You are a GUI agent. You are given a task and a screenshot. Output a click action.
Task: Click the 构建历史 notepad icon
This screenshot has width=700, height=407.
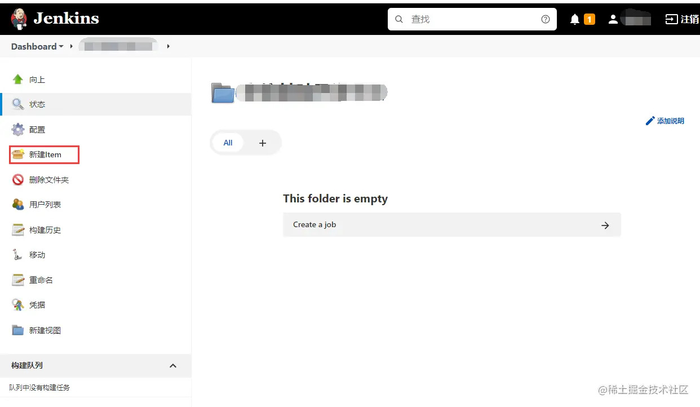(x=18, y=229)
